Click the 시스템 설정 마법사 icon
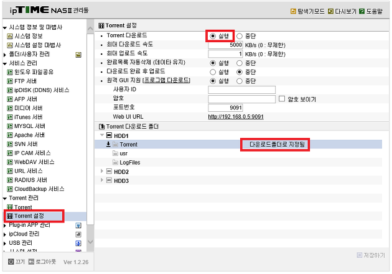Viewport: 392px width, 274px height. point(10,45)
